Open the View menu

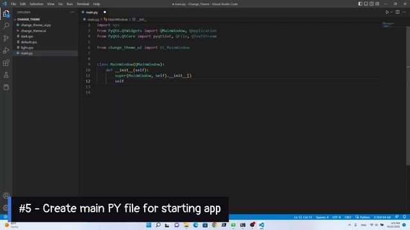click(x=51, y=4)
